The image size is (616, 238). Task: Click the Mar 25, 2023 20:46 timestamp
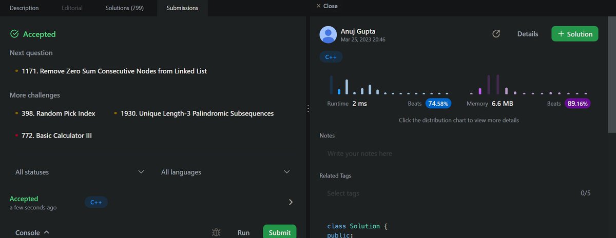(363, 39)
